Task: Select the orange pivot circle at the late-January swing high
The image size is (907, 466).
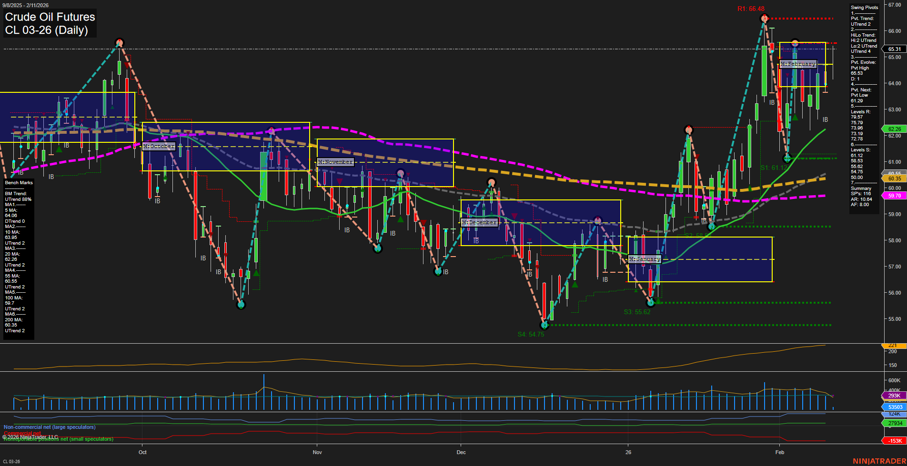Action: click(689, 129)
